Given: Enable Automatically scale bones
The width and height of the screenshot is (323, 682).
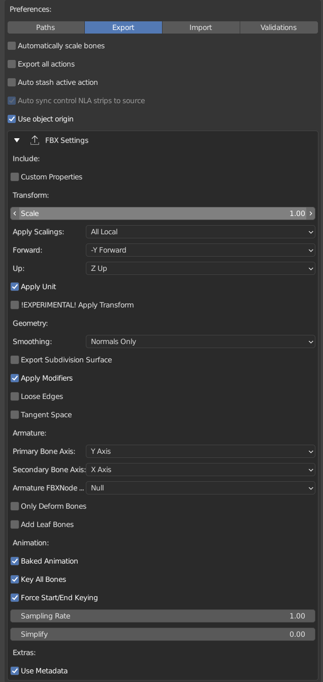Looking at the screenshot, I should 11,46.
